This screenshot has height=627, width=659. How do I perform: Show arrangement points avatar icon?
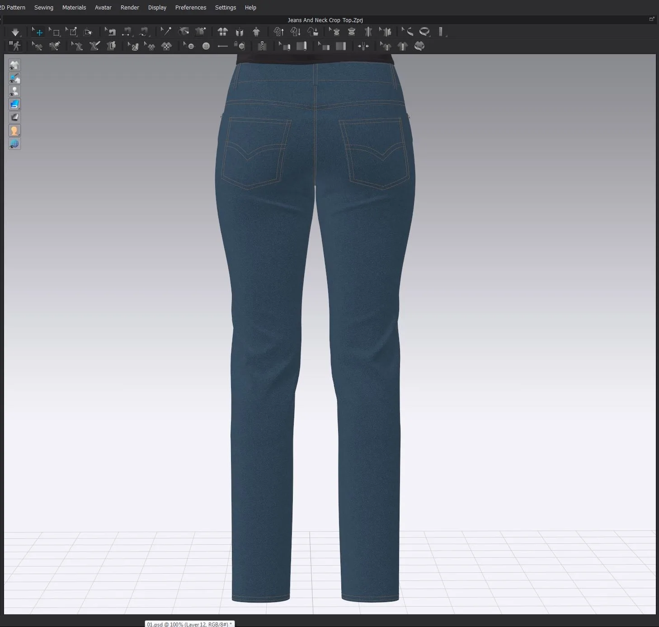(x=256, y=32)
